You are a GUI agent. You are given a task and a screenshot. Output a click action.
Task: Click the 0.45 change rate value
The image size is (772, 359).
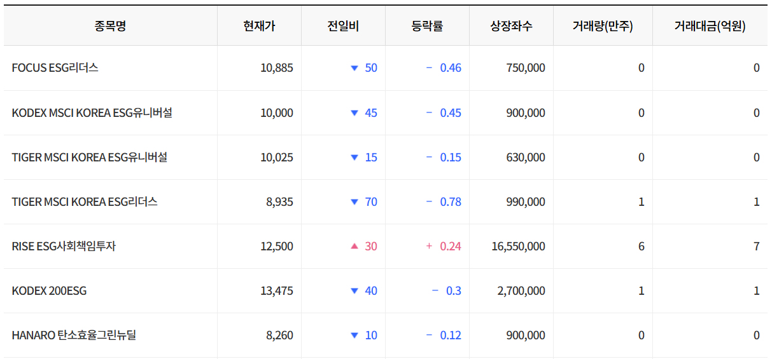(451, 112)
